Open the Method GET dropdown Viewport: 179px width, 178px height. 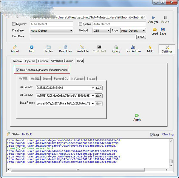pyautogui.click(x=108, y=31)
